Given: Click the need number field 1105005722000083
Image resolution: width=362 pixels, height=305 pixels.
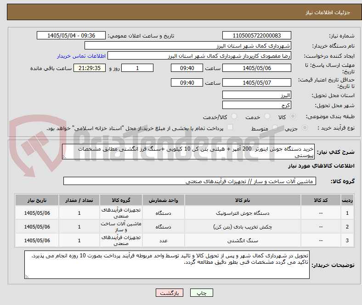Looking at the screenshot, I should [x=257, y=35].
